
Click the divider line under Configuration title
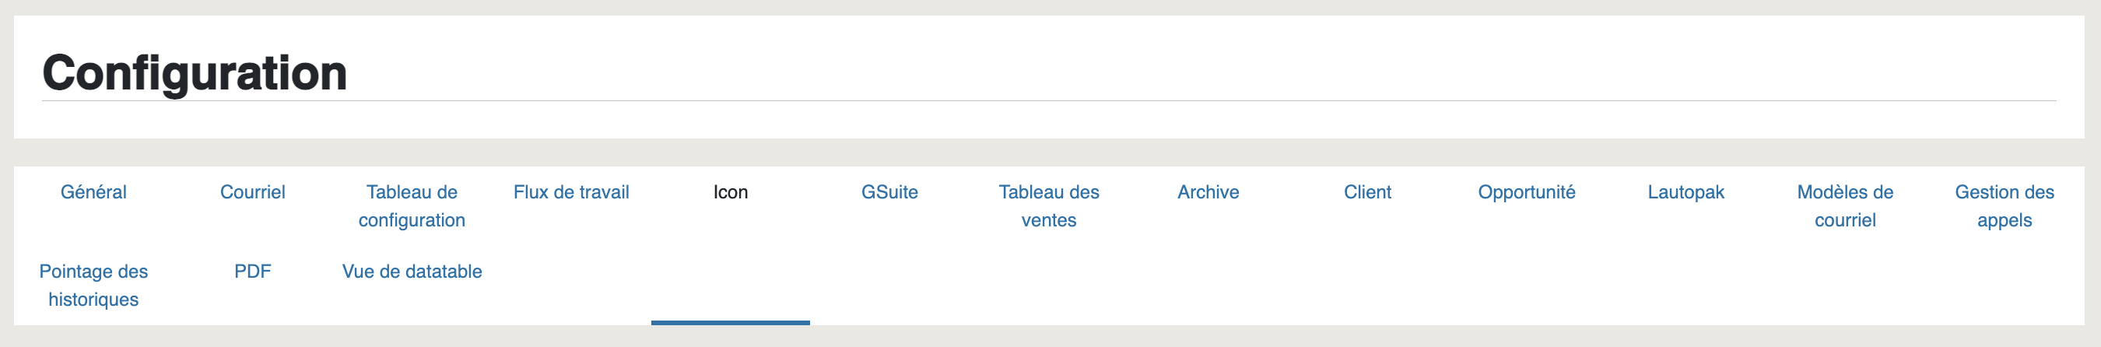(1049, 101)
